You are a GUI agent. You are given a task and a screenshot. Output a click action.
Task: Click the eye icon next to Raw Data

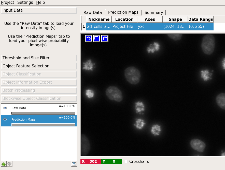click(5, 108)
